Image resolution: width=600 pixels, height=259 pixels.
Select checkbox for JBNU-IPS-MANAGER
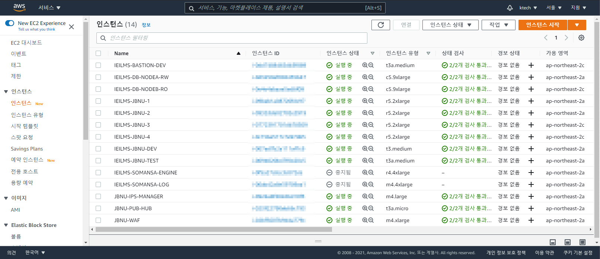coord(98,196)
